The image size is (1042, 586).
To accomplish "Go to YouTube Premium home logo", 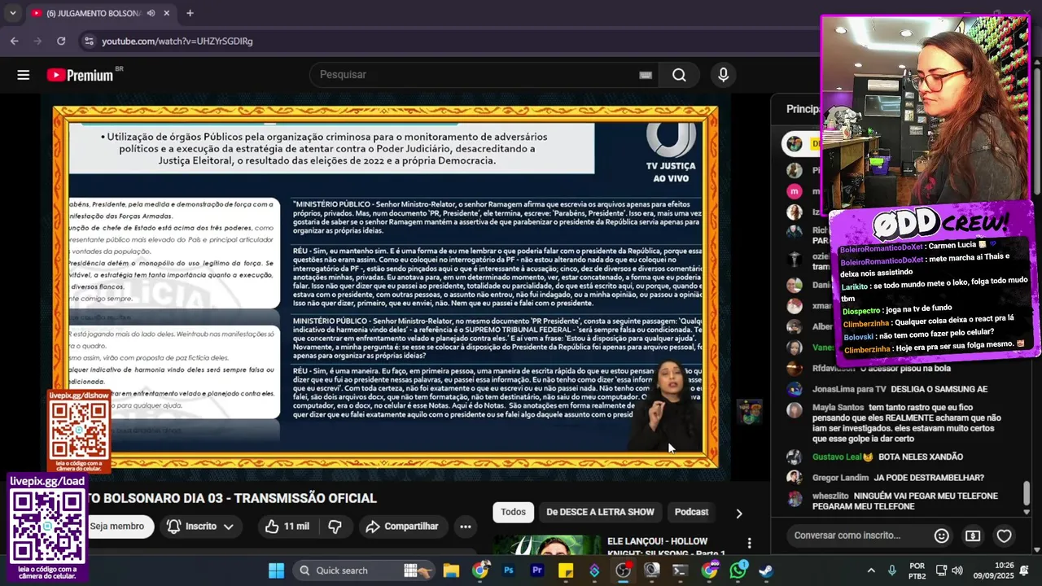I will tap(80, 75).
